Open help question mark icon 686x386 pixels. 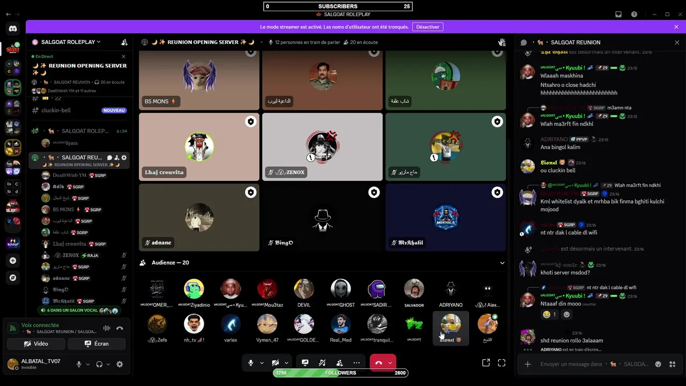(634, 14)
